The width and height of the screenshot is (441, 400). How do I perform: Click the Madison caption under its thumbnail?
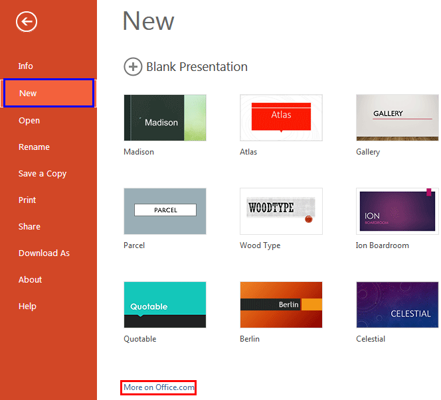point(139,152)
